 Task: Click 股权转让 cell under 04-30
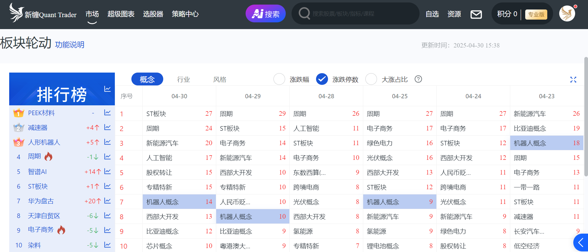click(179, 172)
